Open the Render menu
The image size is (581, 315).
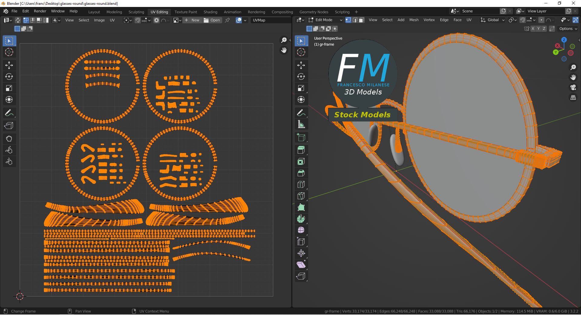click(40, 11)
